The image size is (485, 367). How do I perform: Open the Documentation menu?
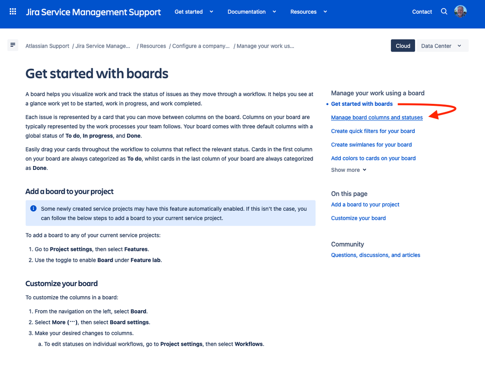pos(247,12)
